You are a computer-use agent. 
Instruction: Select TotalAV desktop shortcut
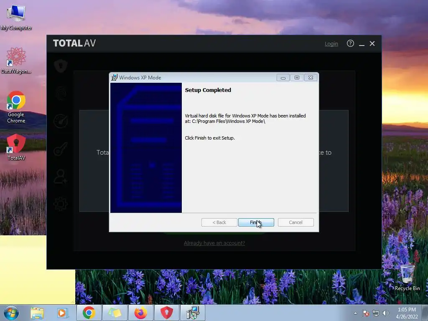tap(16, 147)
